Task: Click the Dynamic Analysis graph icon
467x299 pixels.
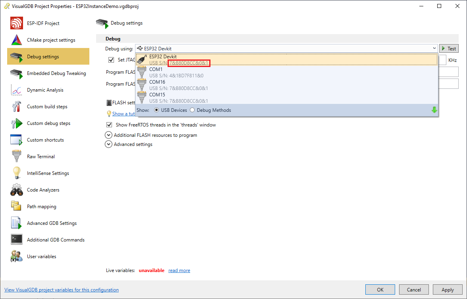Action: pos(17,90)
